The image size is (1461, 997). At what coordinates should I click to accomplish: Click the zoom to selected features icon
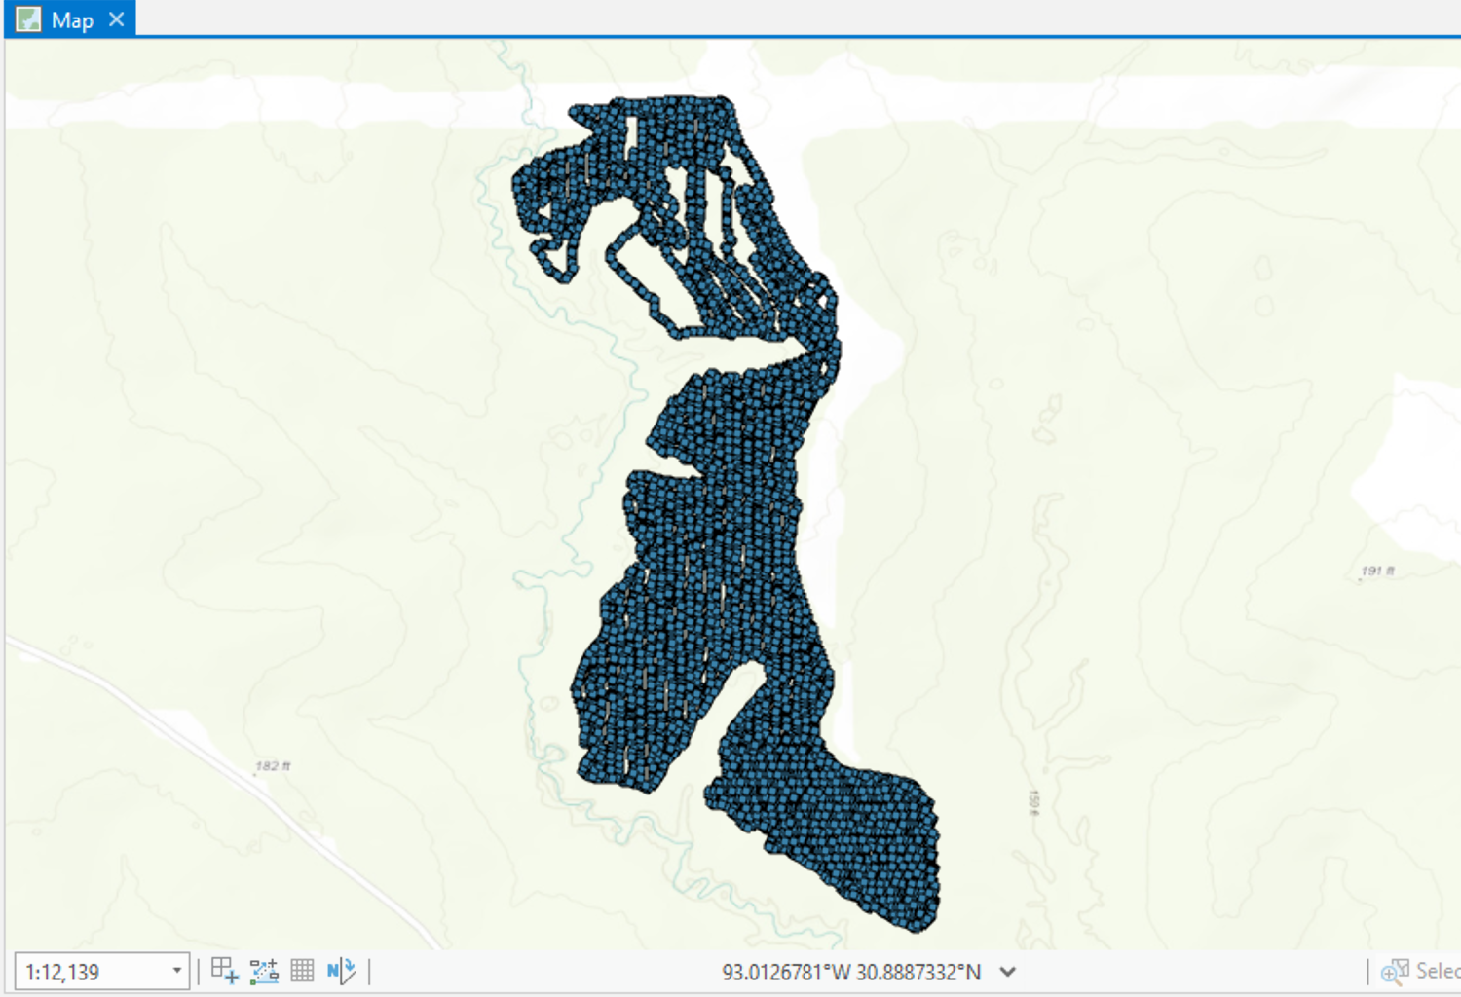tap(1394, 971)
